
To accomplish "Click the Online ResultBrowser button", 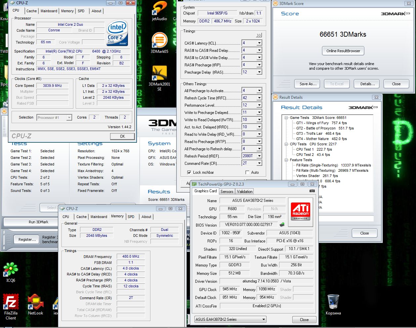I will pos(343,51).
